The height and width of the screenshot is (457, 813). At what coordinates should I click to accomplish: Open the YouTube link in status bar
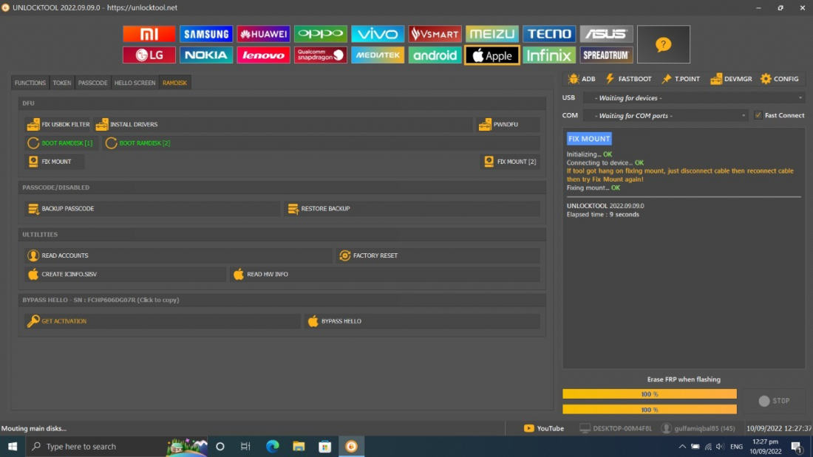coord(544,428)
